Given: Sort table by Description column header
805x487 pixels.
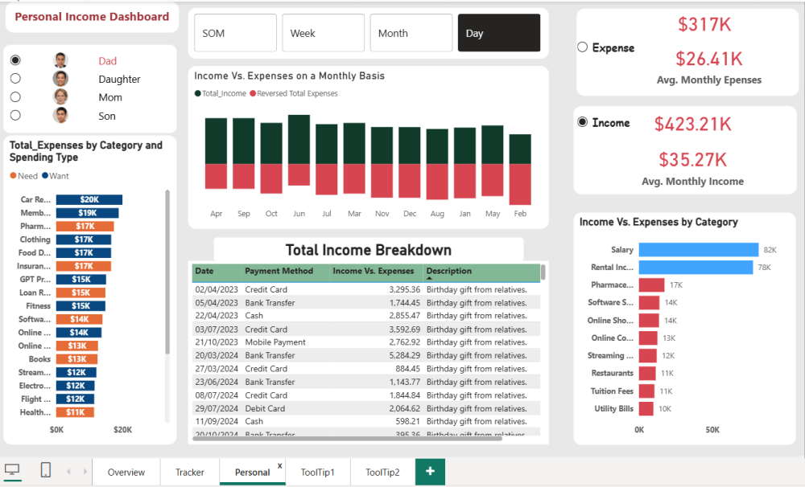Looking at the screenshot, I should click(x=448, y=272).
